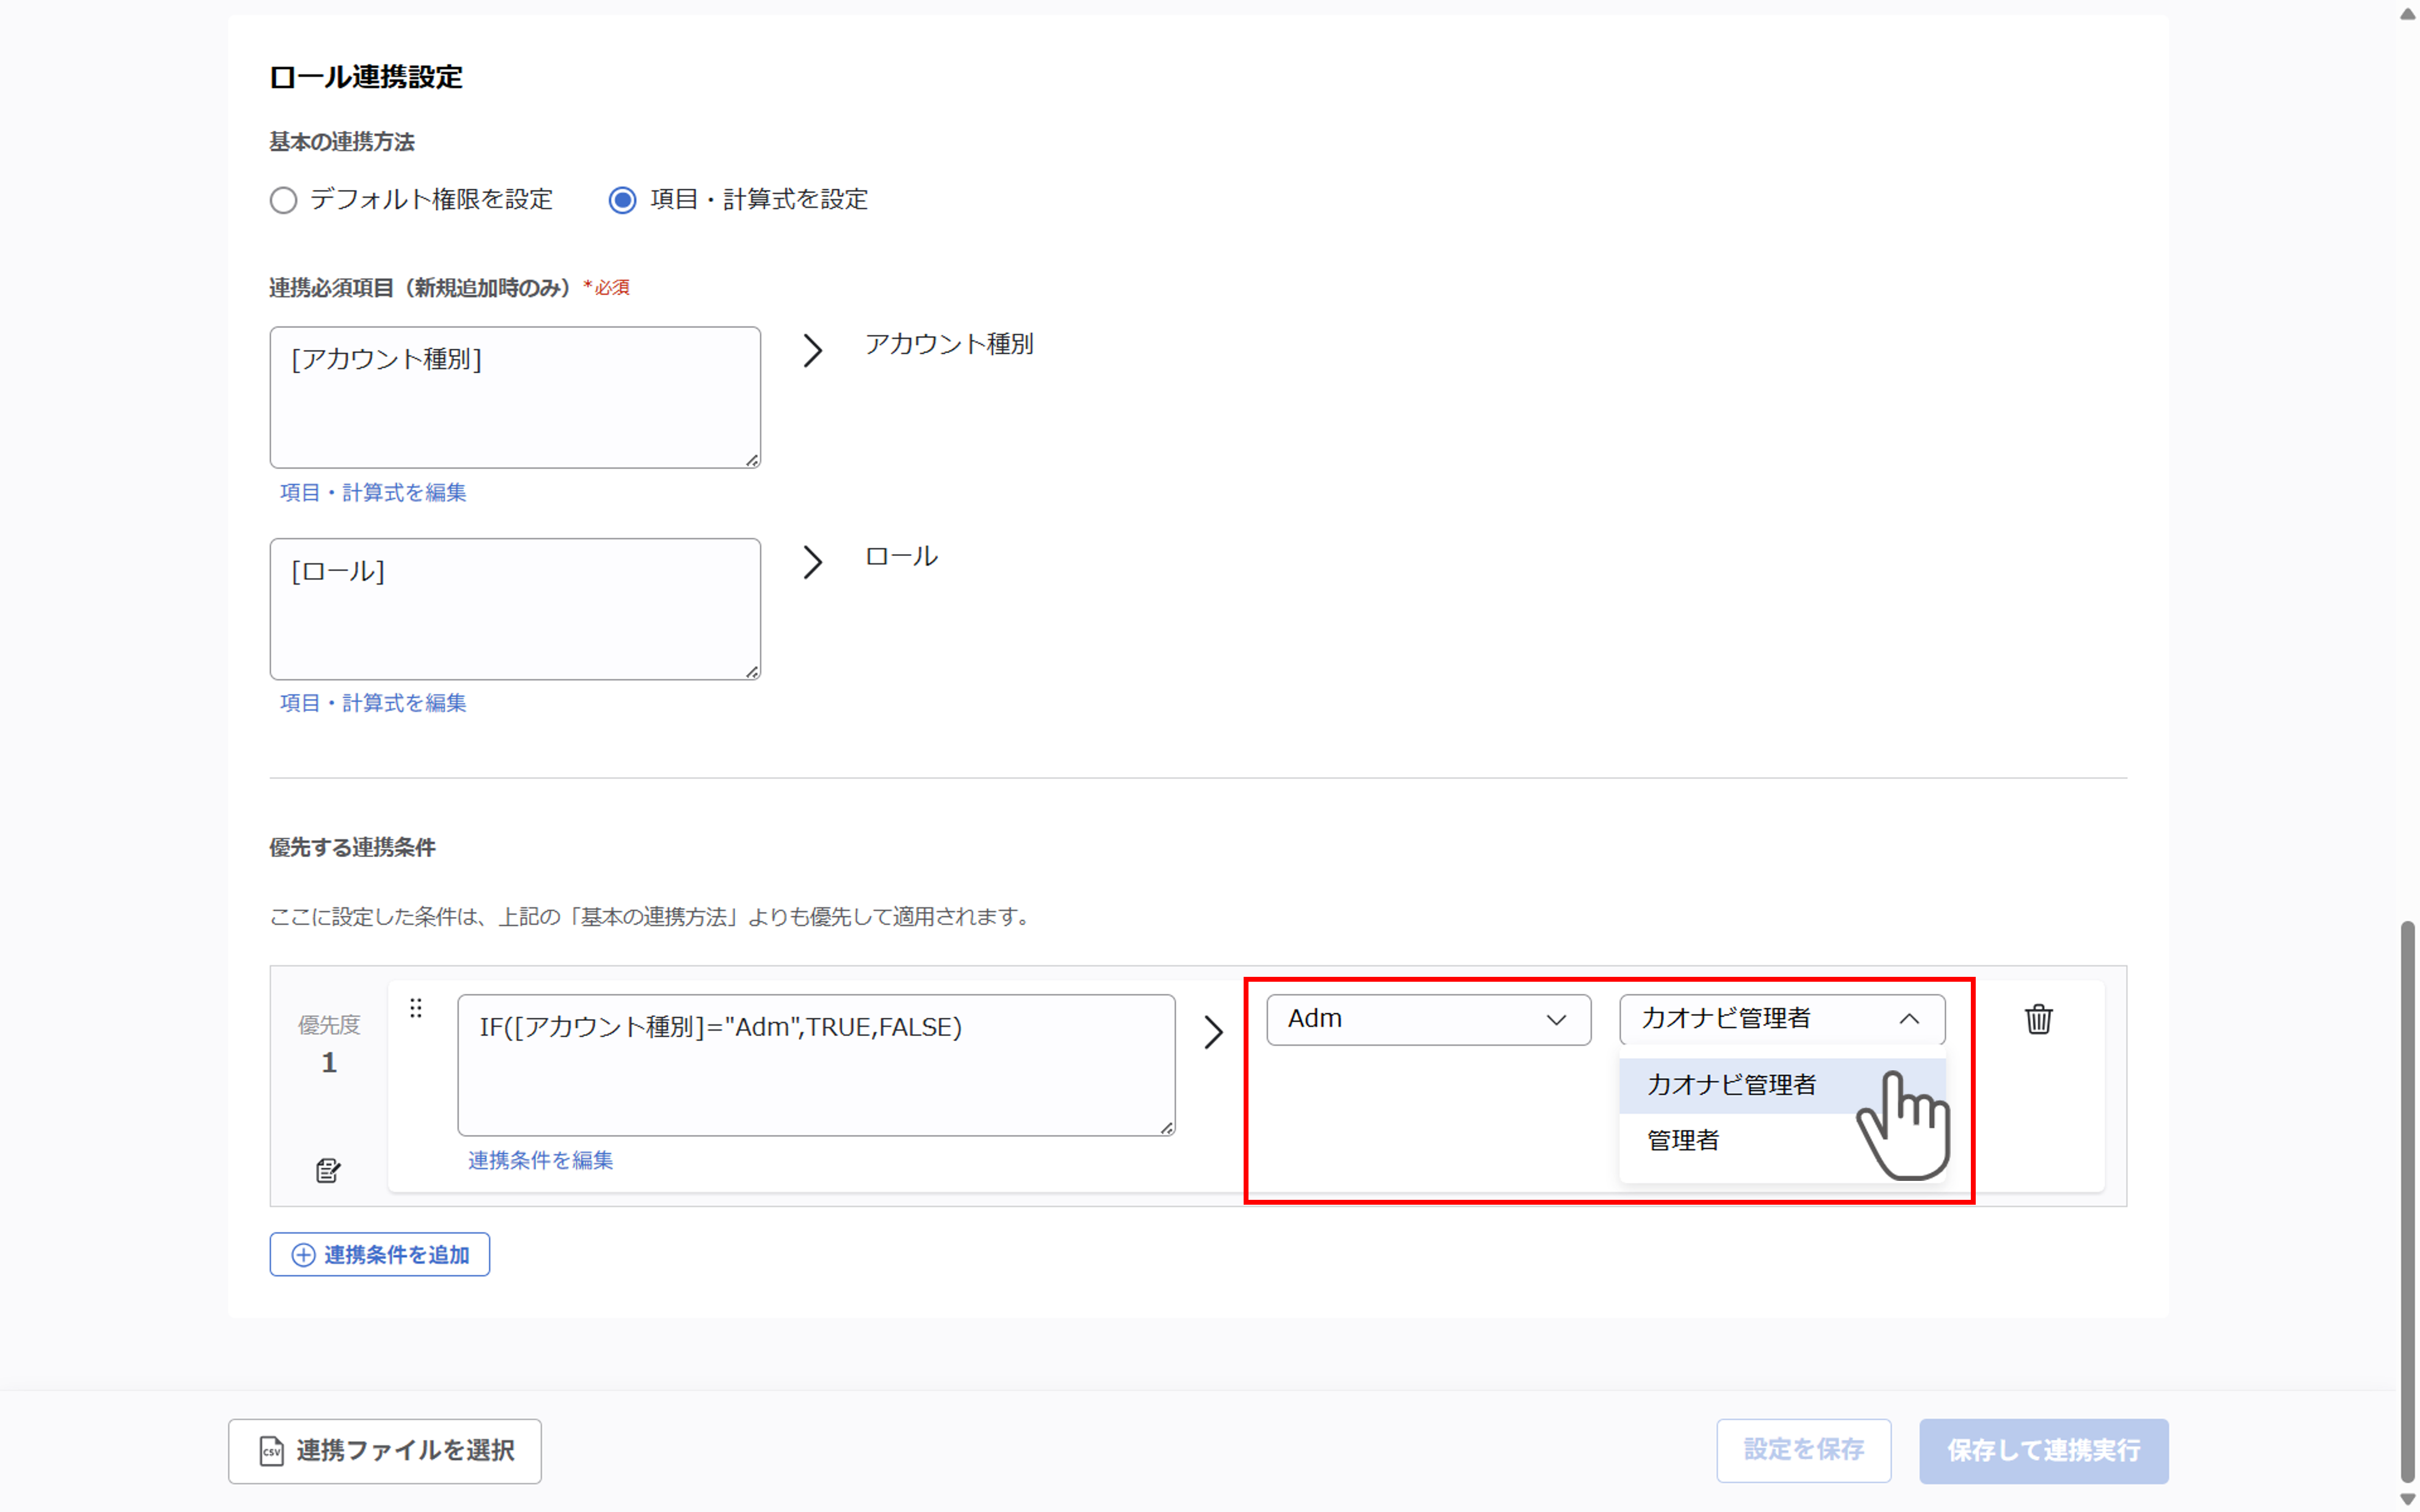Click the priority number 1
2420x1512 pixels.
[329, 1063]
